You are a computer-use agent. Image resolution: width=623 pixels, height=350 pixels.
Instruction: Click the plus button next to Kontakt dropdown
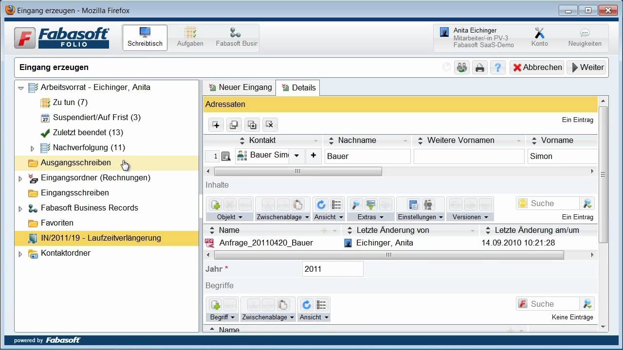click(313, 156)
